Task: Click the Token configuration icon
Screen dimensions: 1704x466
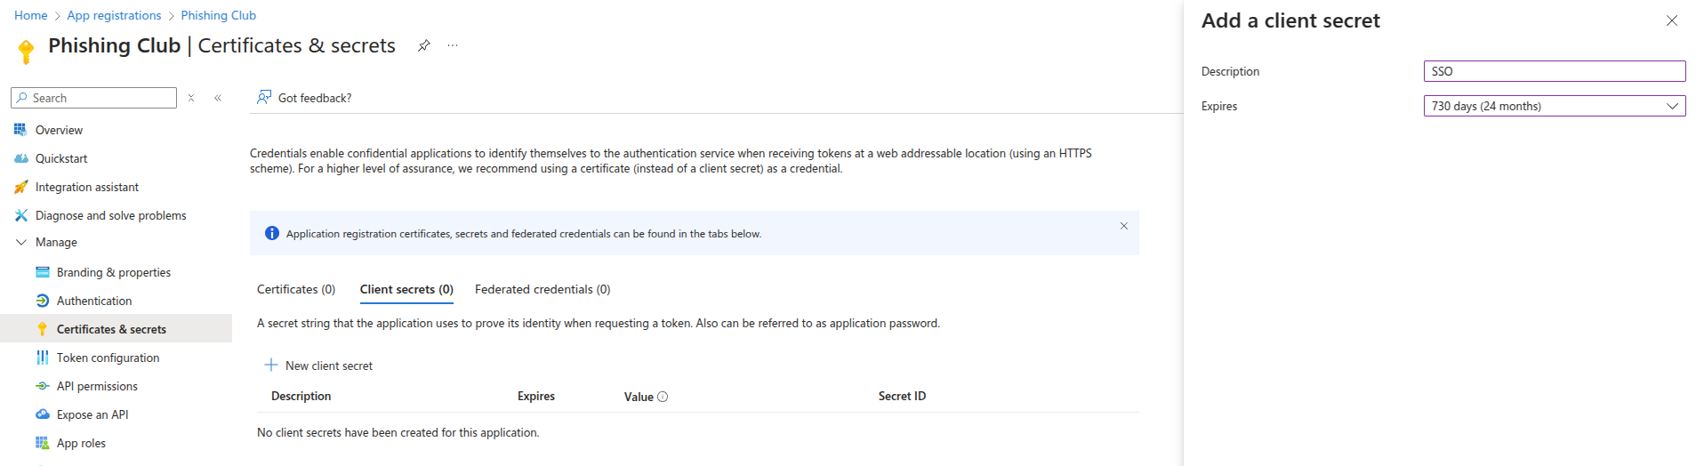Action: click(43, 358)
